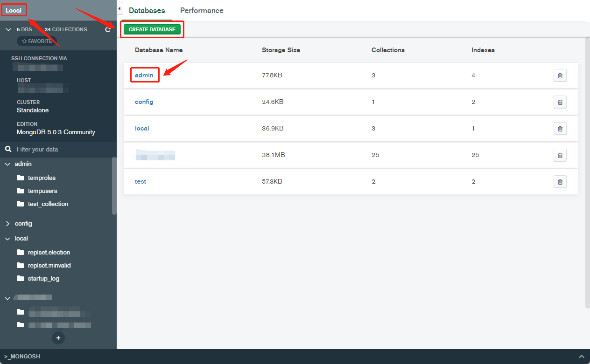Click the CREATE DATABASE button

coord(152,29)
